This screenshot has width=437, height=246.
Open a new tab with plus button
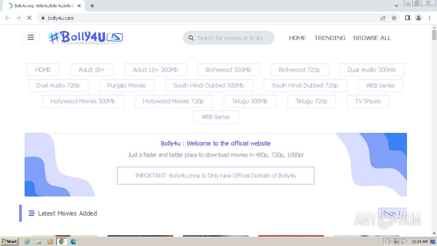click(92, 6)
